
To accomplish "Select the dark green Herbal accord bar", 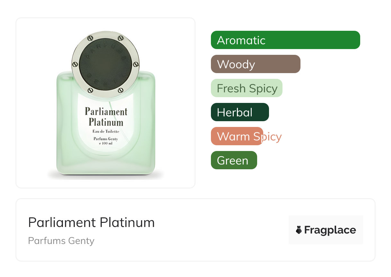I will coord(239,112).
